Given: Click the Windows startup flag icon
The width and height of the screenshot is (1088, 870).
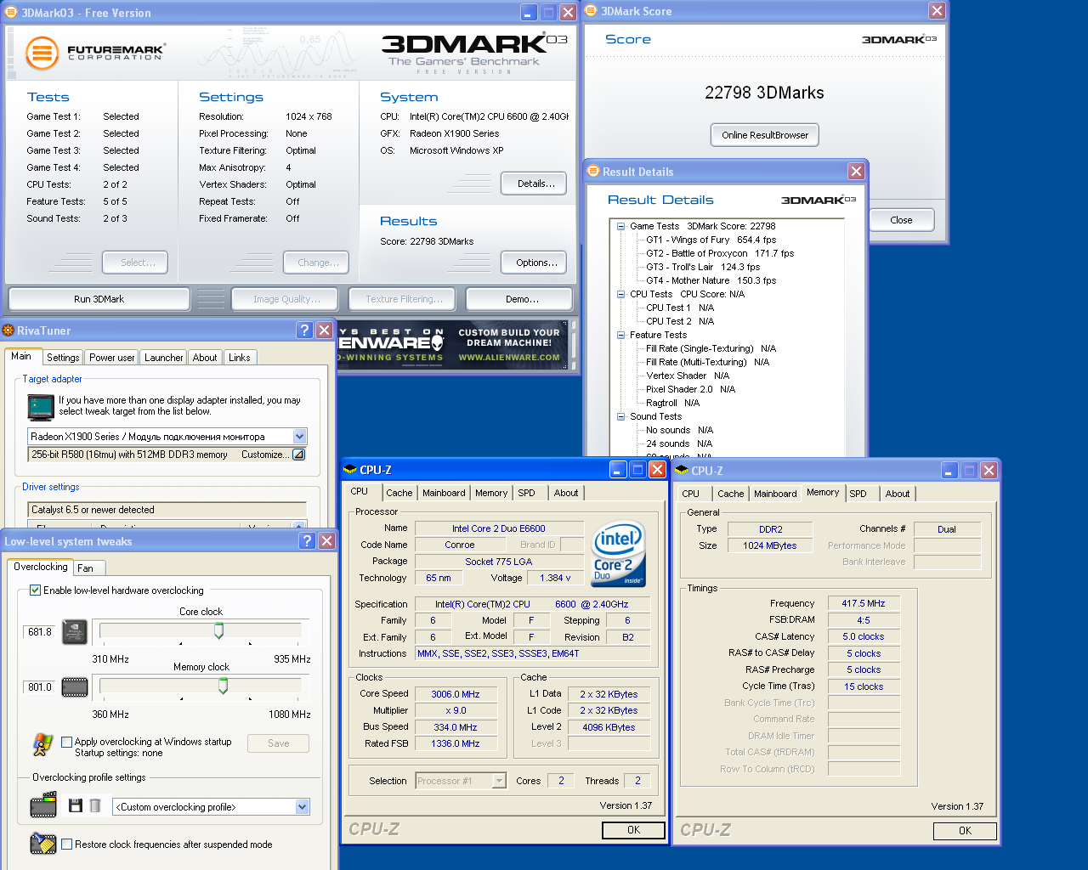Looking at the screenshot, I should point(42,745).
